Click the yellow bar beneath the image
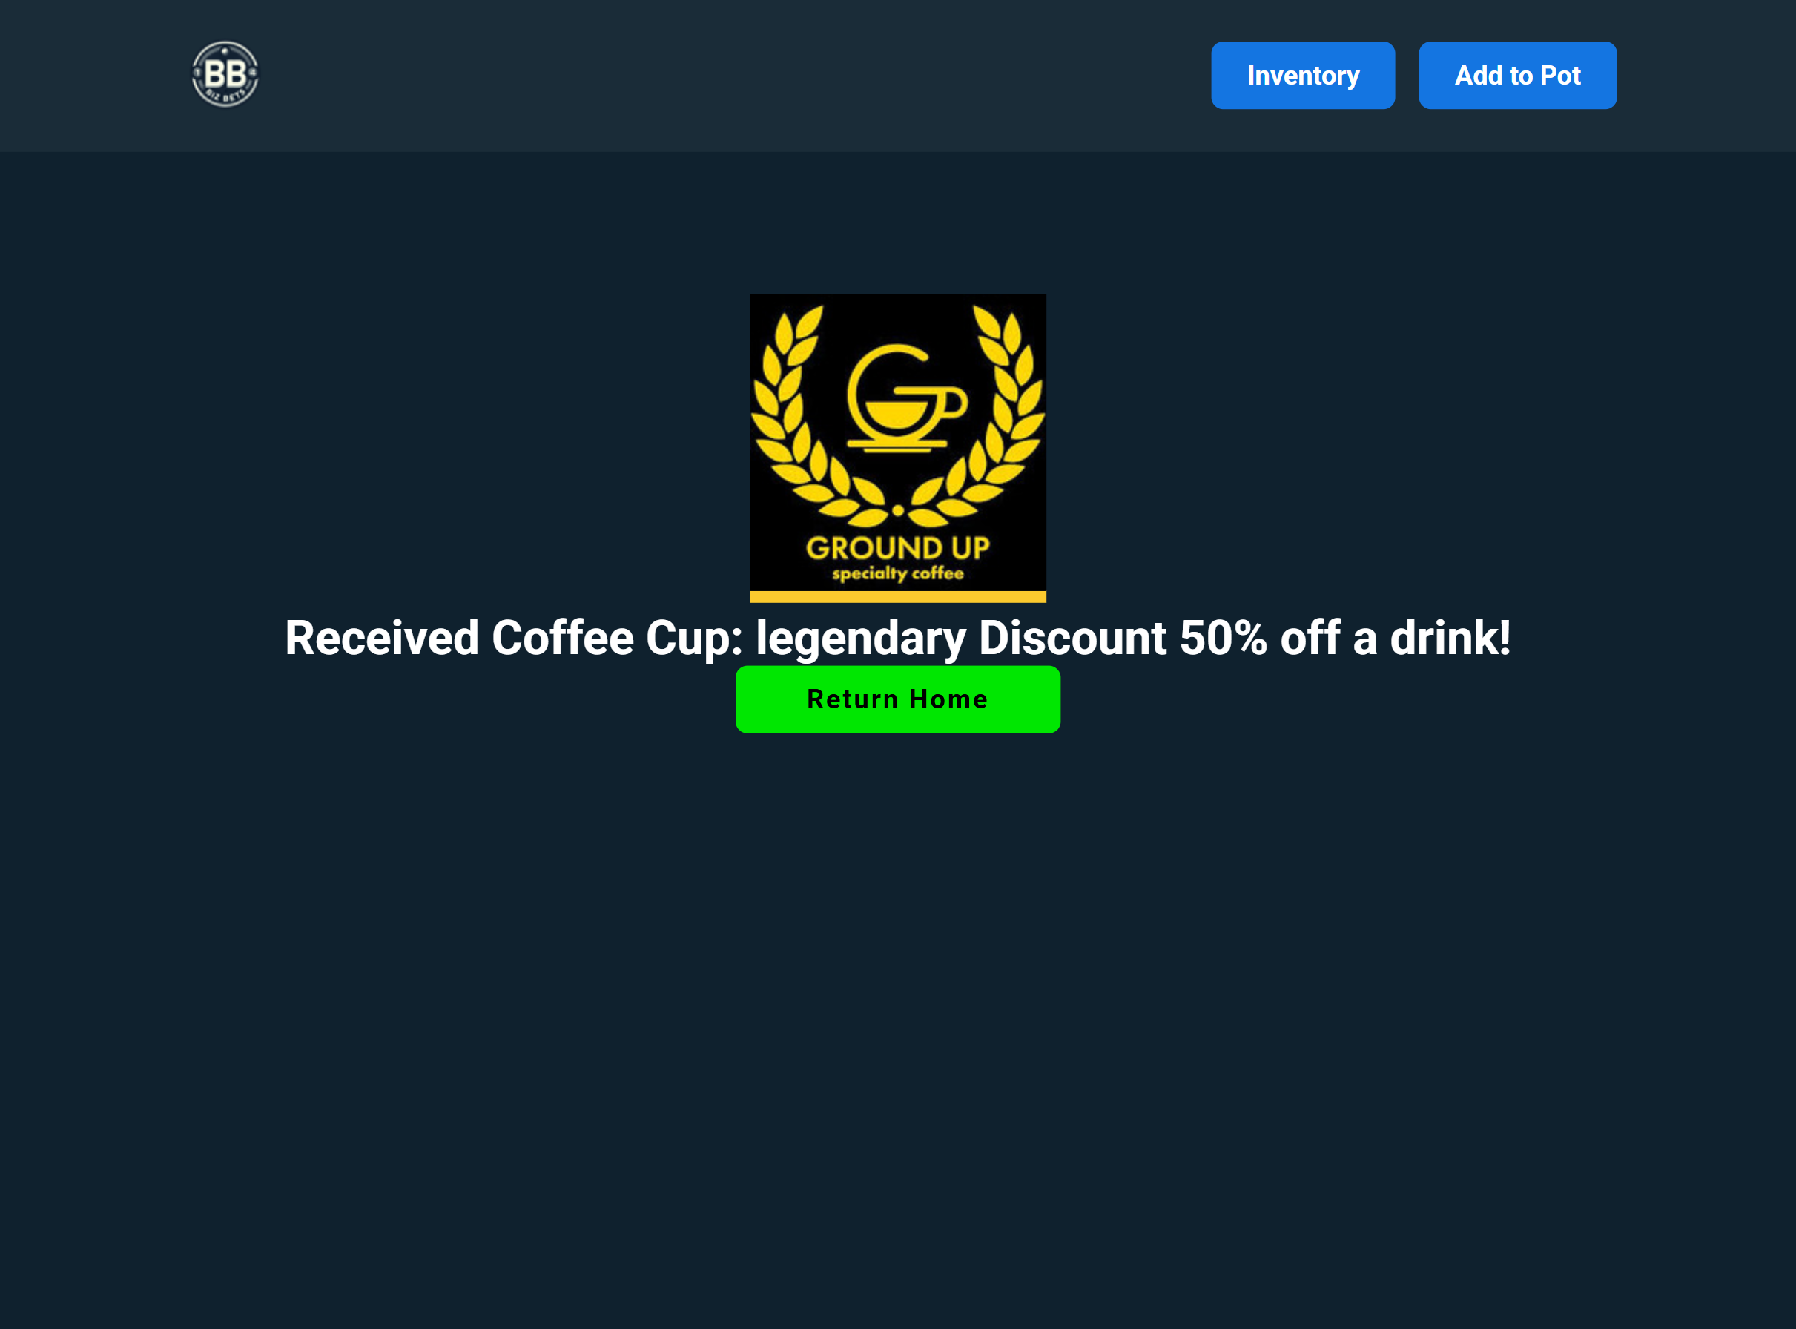The width and height of the screenshot is (1796, 1329). coord(897,597)
